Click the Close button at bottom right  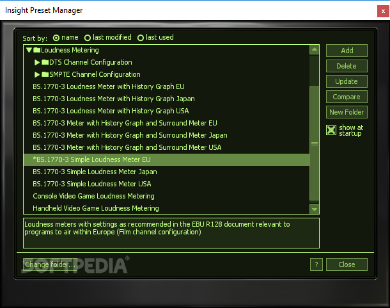347,264
